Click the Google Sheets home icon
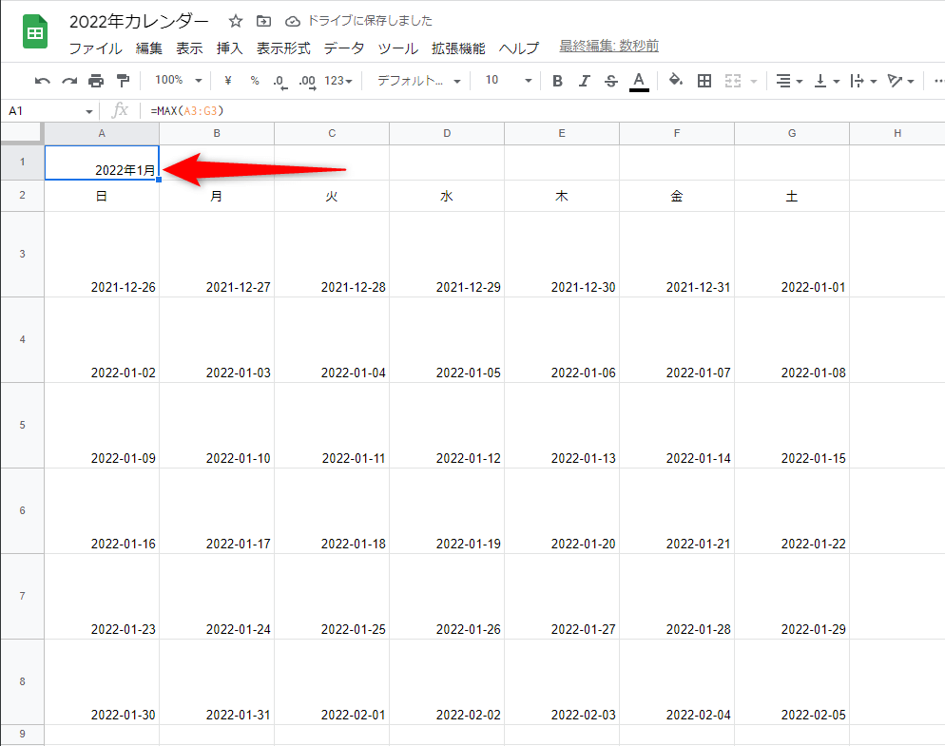This screenshot has height=746, width=945. (x=33, y=31)
